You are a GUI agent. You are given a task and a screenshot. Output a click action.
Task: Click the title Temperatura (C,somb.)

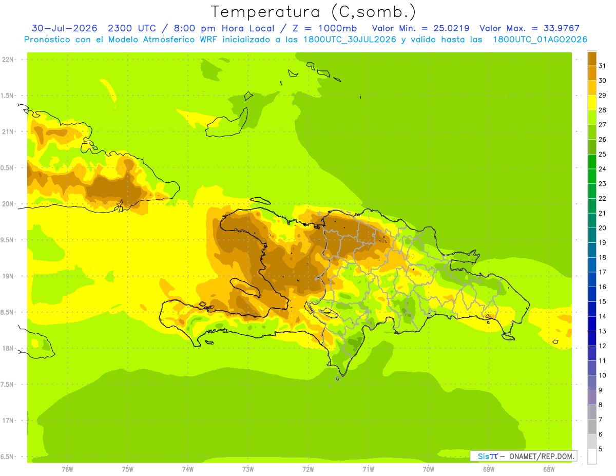[x=313, y=12]
